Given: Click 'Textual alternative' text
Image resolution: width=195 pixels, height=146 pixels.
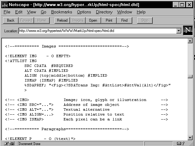Looking at the screenshot, I should 87,109.
